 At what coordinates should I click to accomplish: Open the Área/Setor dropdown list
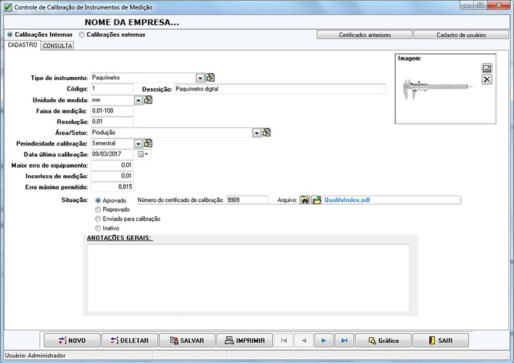click(x=256, y=133)
